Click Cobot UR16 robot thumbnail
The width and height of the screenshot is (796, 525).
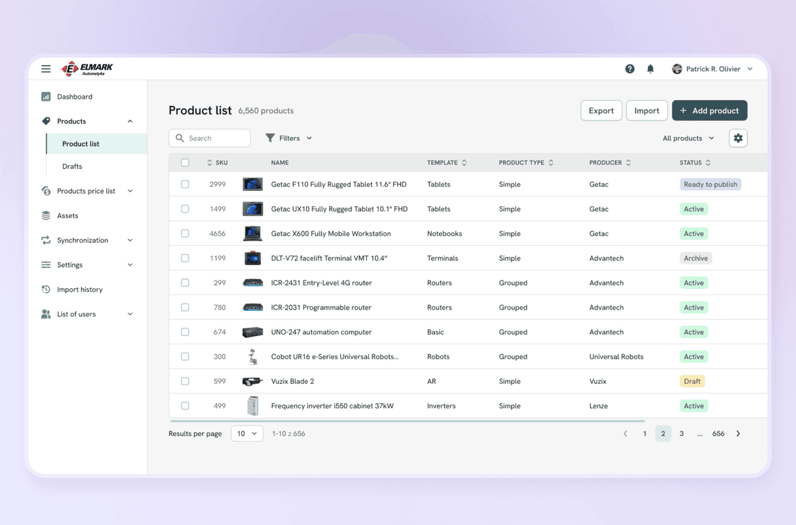(x=252, y=357)
